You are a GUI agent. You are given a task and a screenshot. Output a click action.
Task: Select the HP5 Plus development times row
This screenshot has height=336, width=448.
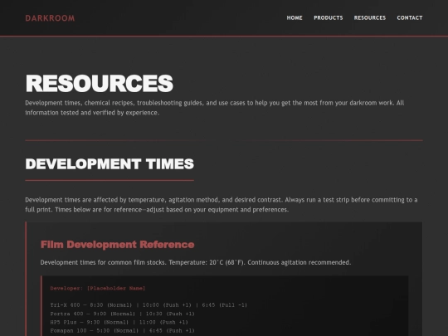(x=119, y=322)
